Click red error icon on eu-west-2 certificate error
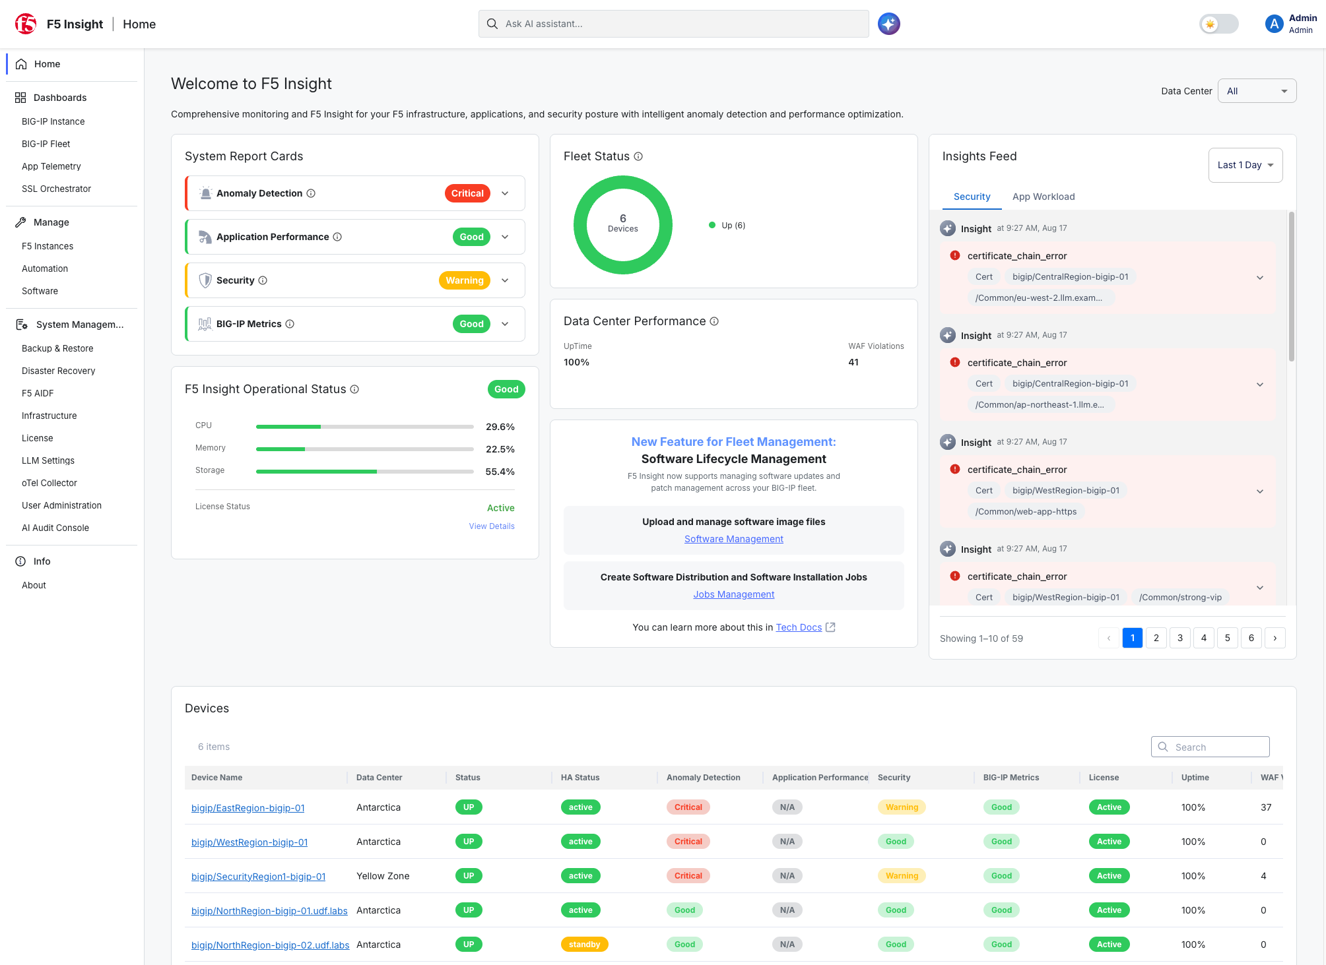This screenshot has width=1326, height=965. click(955, 255)
